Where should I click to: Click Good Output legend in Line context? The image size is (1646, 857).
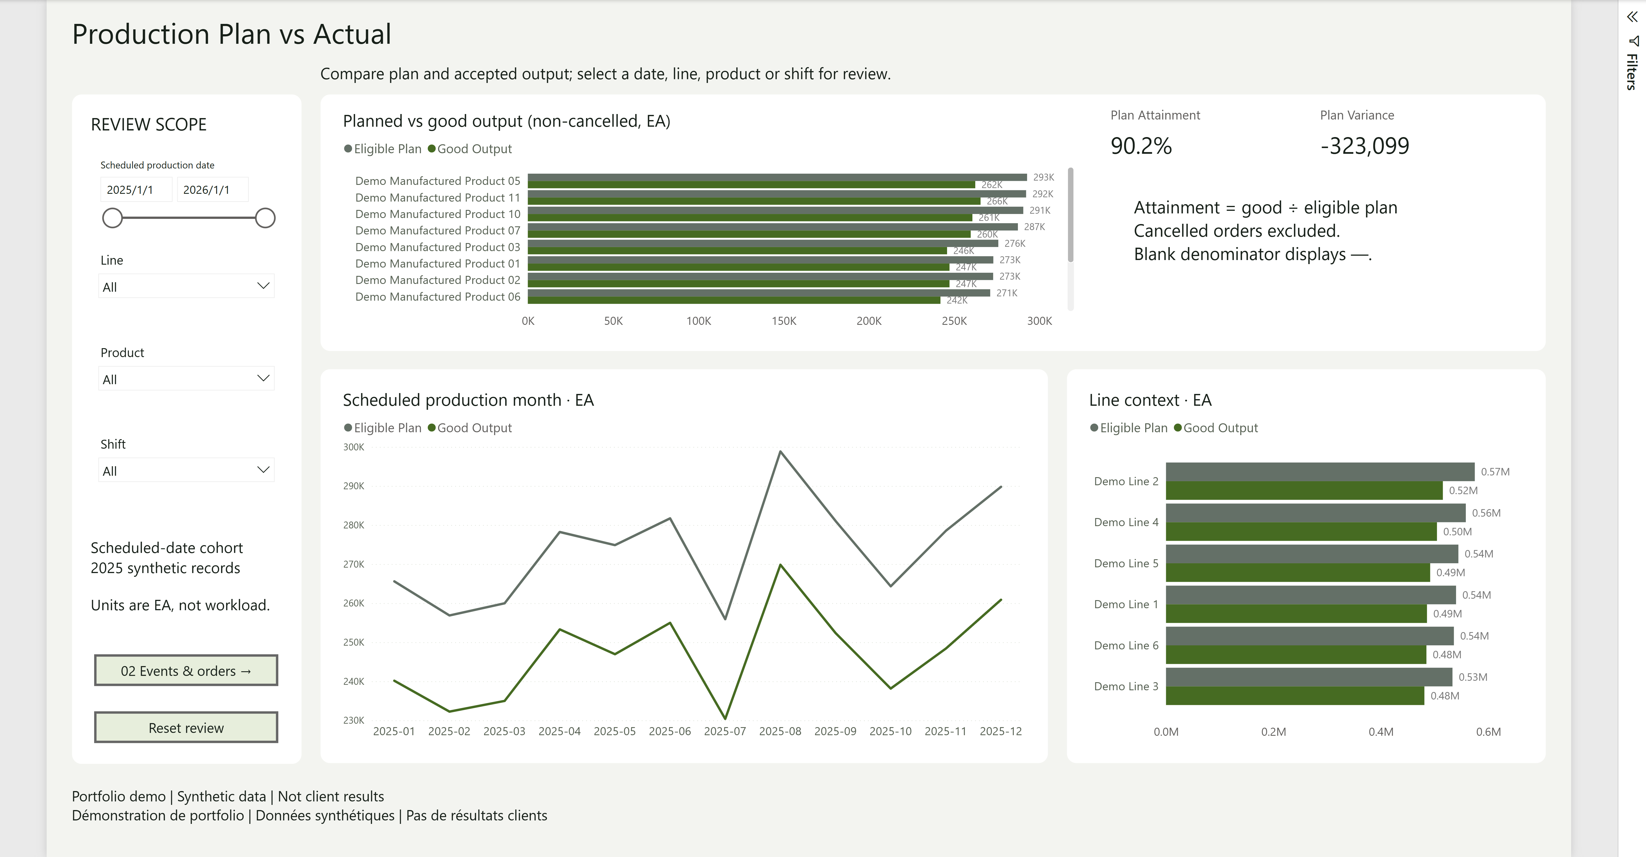[1216, 428]
